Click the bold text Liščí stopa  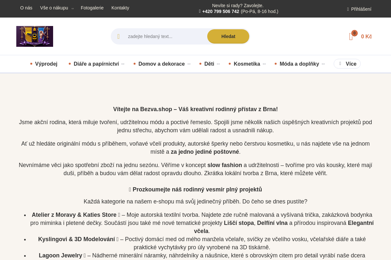tap(239, 223)
